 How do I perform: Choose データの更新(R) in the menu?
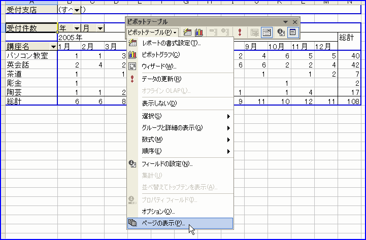180,79
